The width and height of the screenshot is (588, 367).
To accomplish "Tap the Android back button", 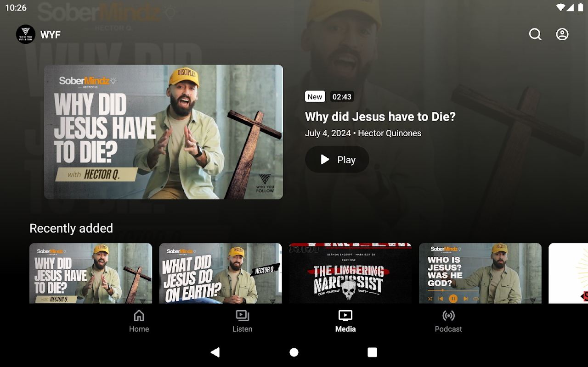I will [215, 352].
